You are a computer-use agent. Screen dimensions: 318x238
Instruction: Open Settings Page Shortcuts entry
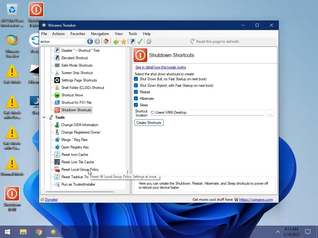click(79, 80)
